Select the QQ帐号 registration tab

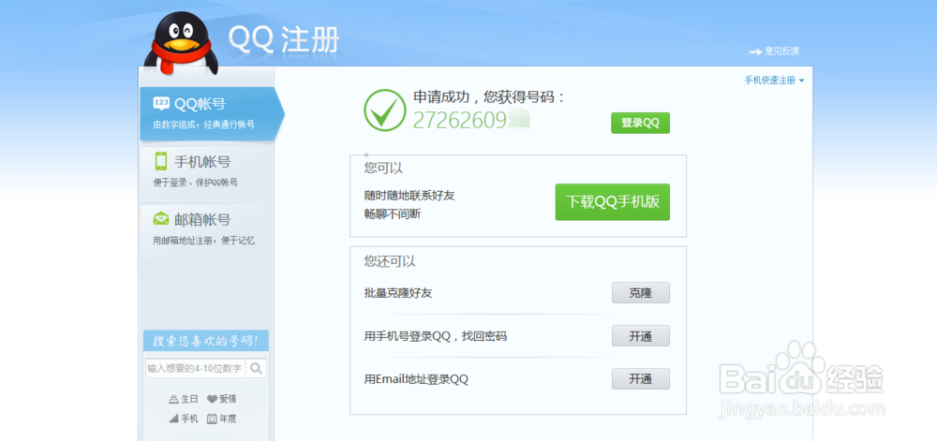(x=211, y=114)
